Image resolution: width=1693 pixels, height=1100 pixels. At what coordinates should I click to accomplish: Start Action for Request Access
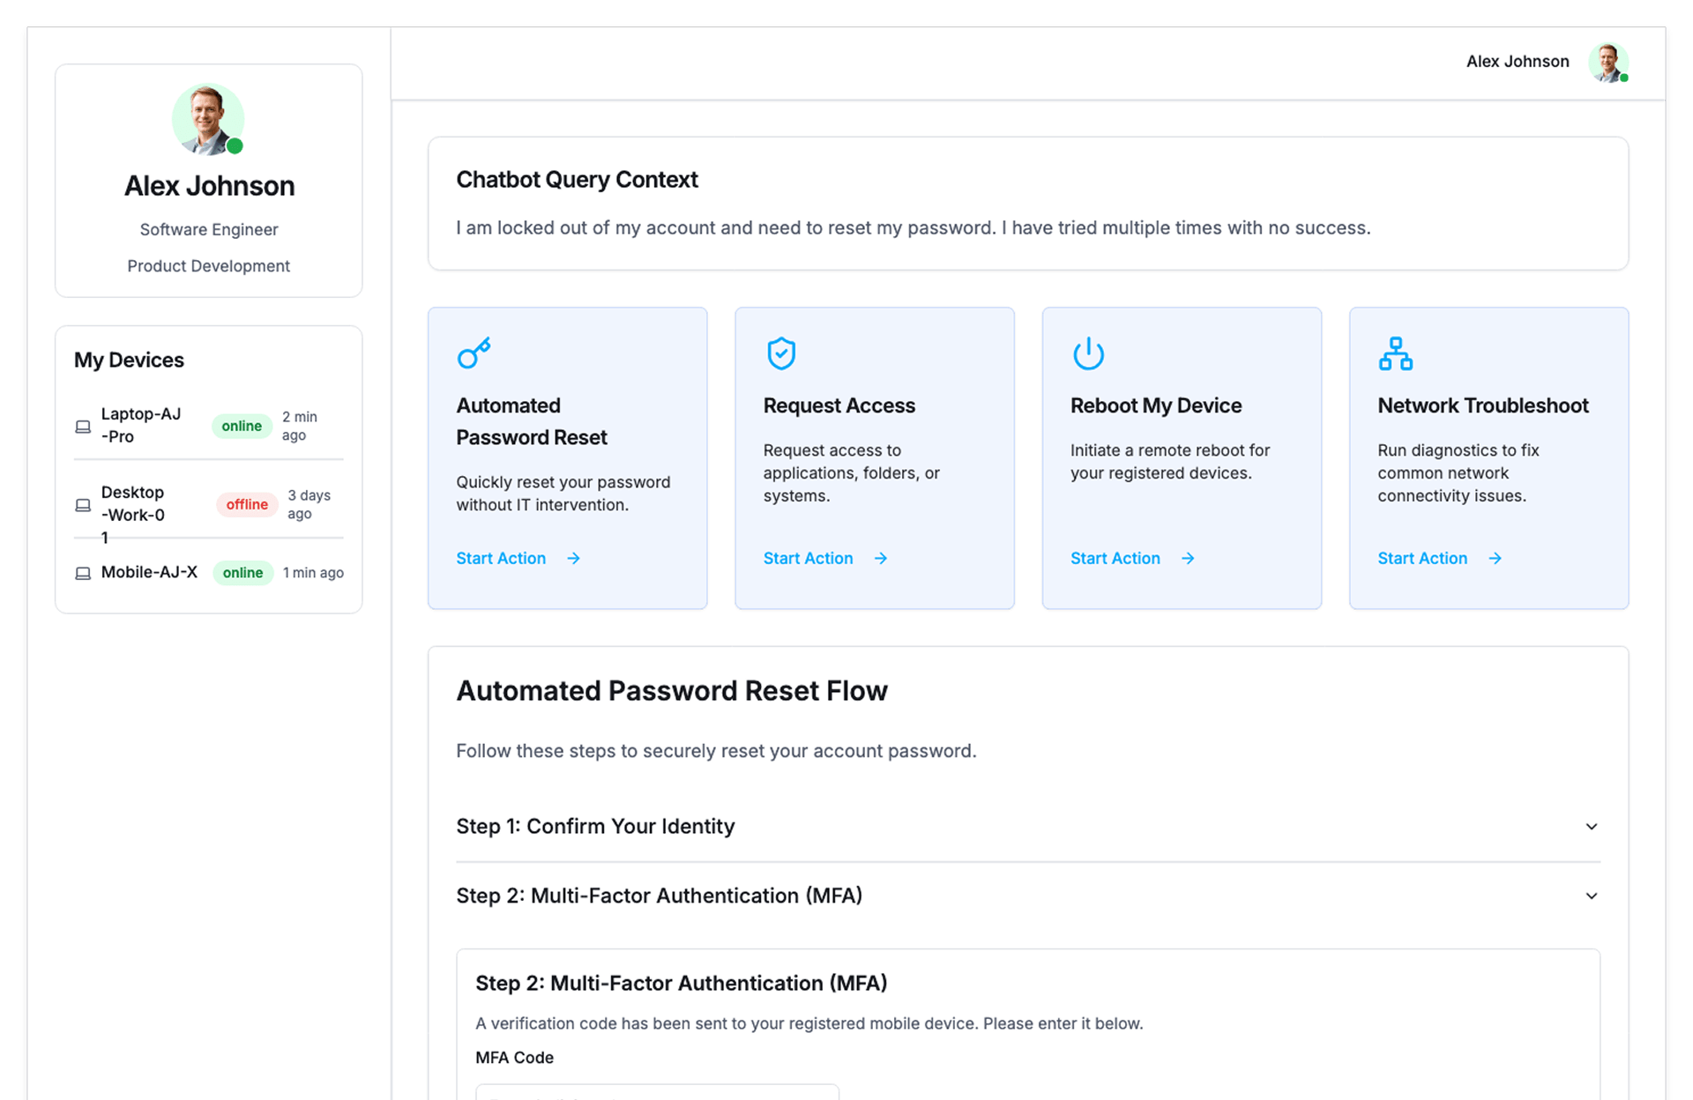[x=808, y=559]
